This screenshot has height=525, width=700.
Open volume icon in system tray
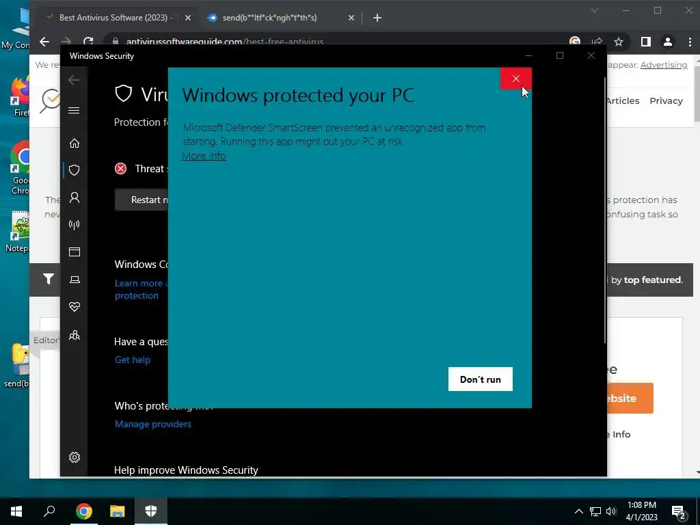tap(611, 511)
